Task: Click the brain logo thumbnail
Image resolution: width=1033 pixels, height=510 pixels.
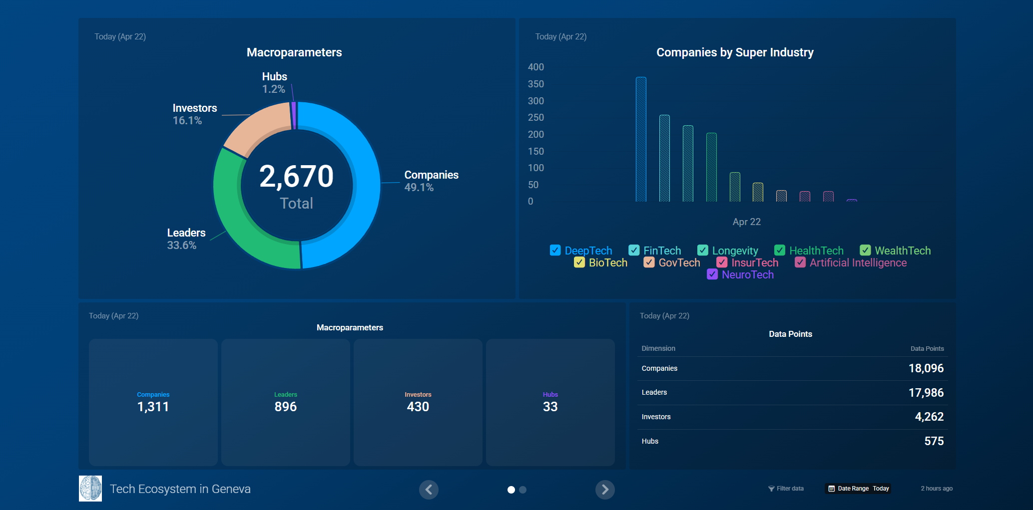Action: point(90,488)
